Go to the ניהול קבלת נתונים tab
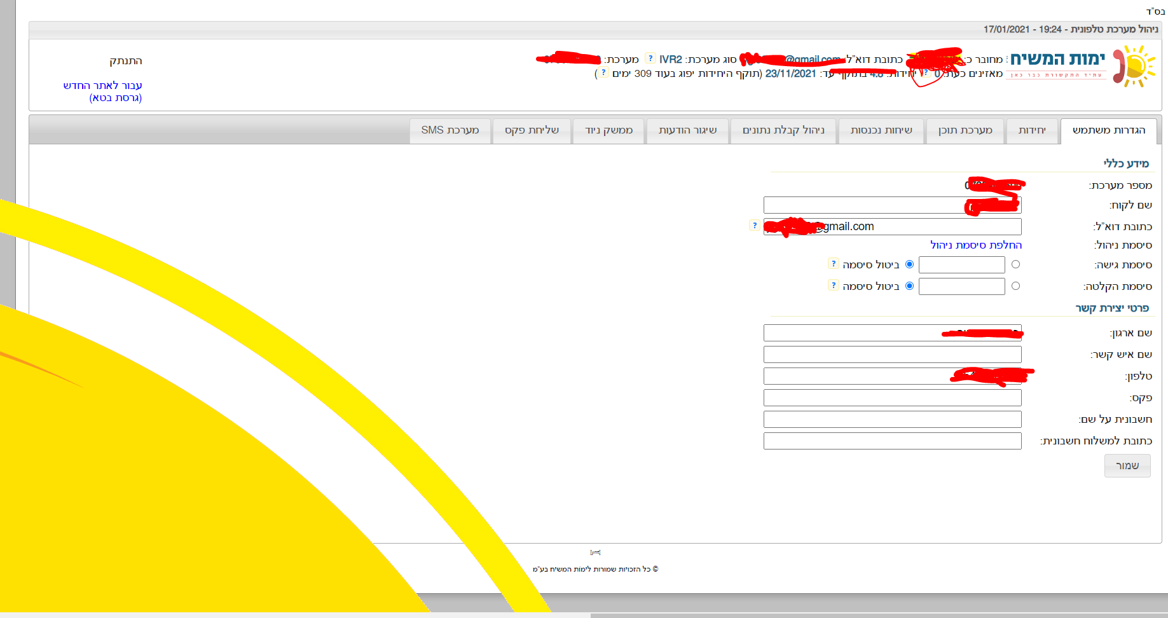 click(x=783, y=130)
